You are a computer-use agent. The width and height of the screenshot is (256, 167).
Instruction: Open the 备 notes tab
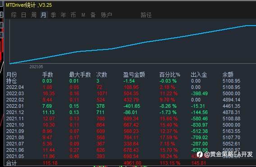93,15
